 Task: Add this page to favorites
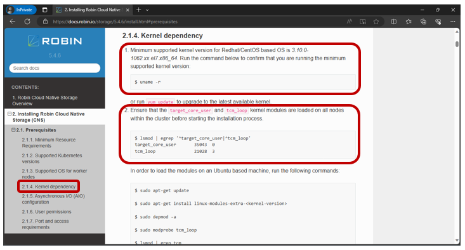click(376, 22)
